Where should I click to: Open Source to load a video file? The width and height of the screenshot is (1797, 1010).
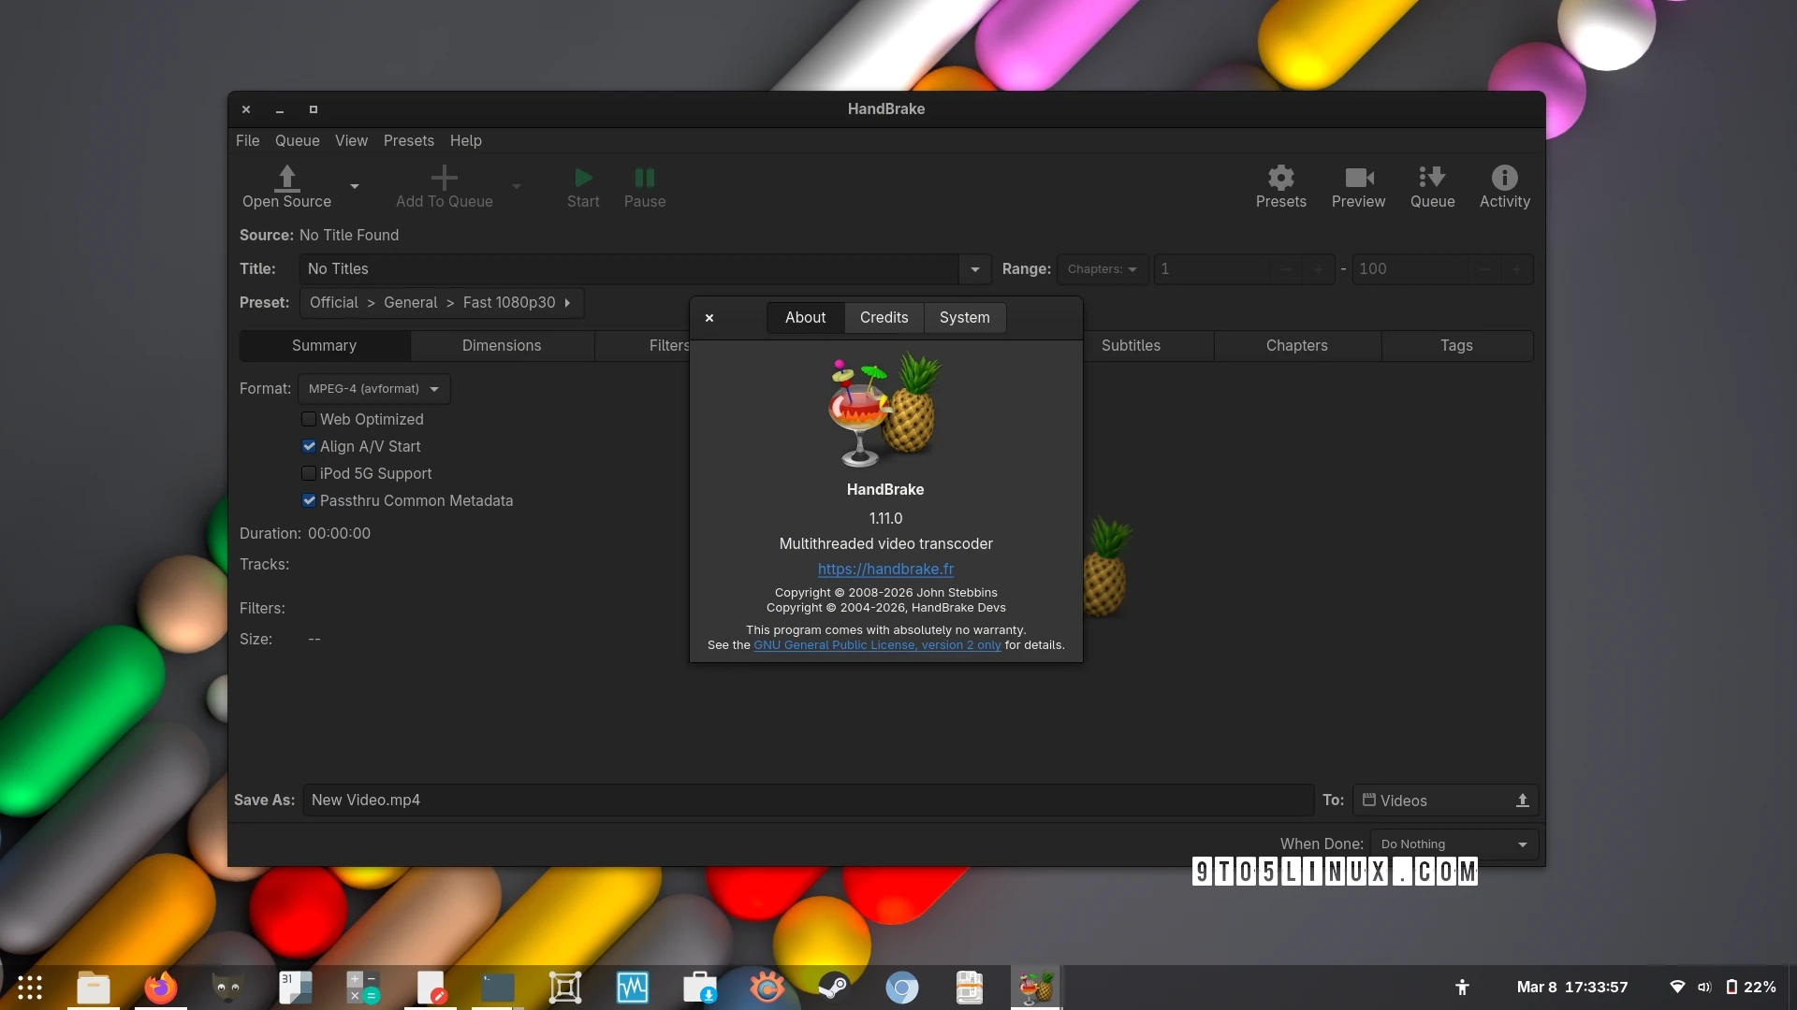[287, 186]
